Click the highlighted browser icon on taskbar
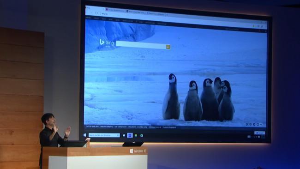 tap(130, 135)
